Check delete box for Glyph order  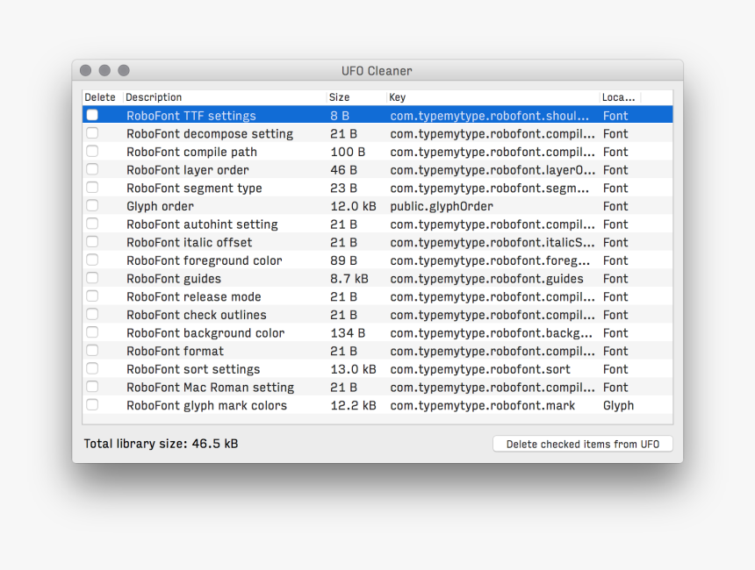pos(92,205)
